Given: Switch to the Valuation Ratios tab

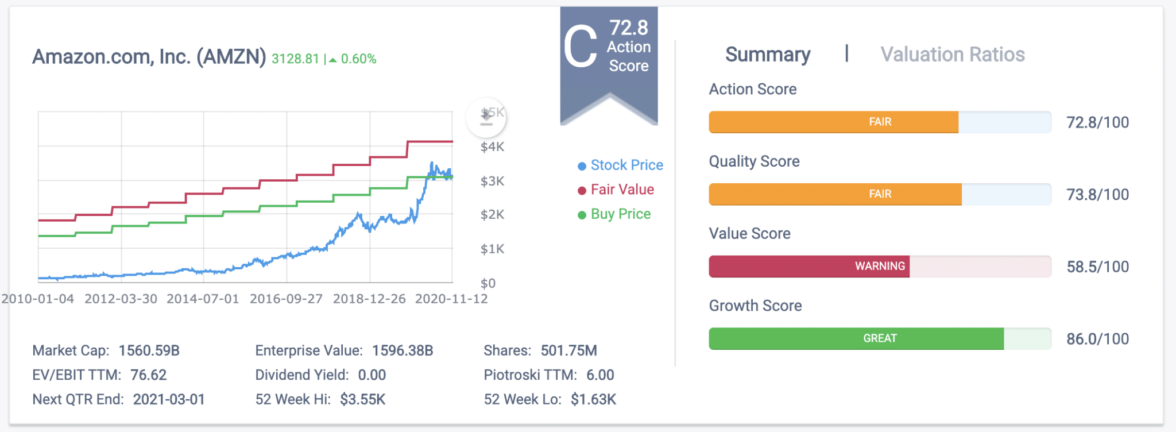Looking at the screenshot, I should pos(953,55).
